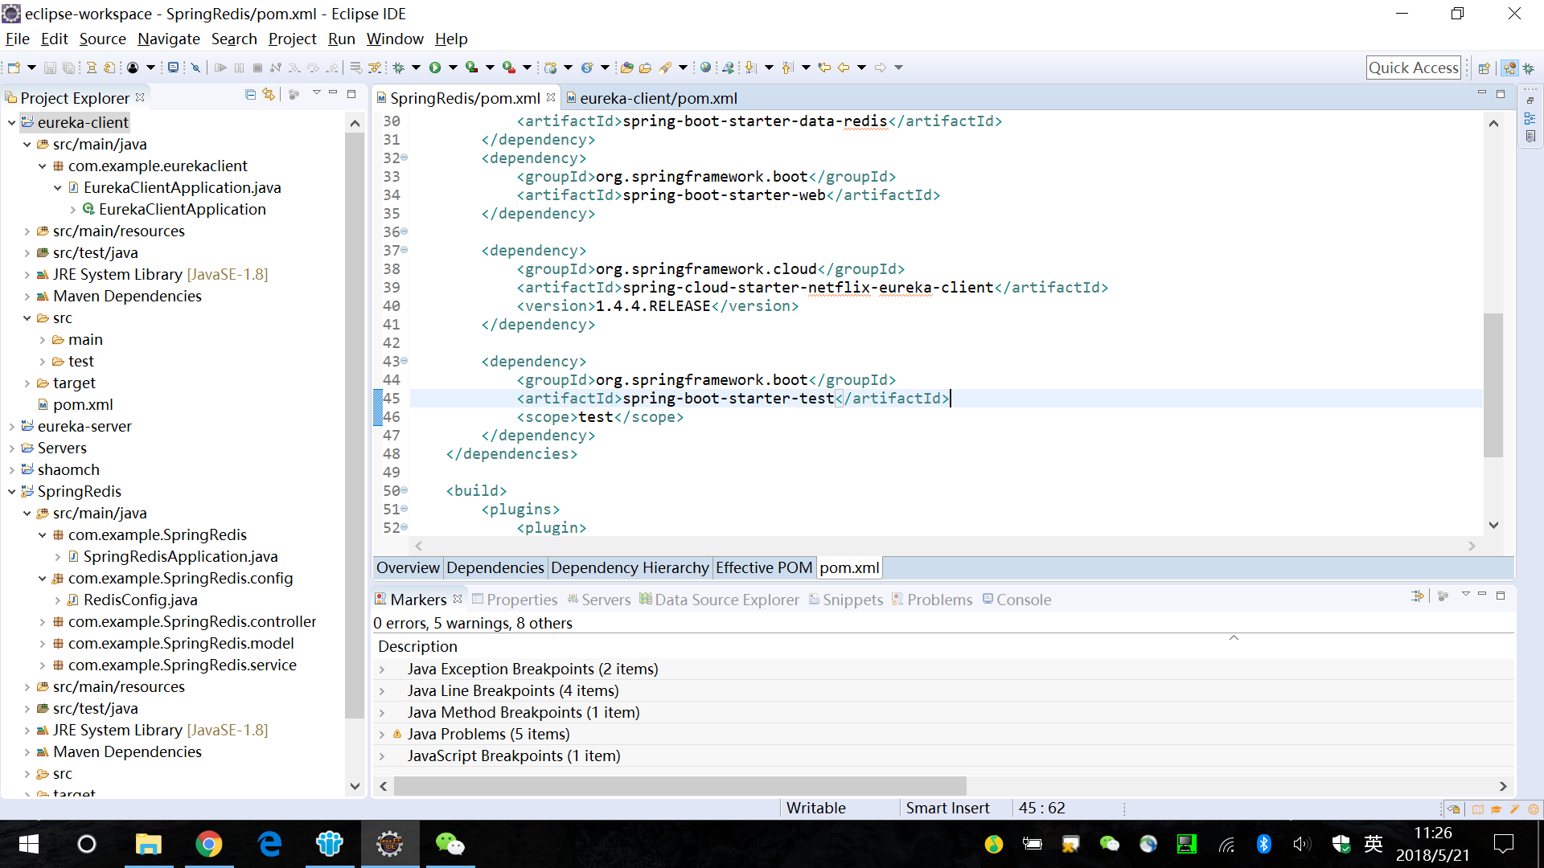This screenshot has width=1544, height=868.
Task: Minimize the Project Explorer panel
Action: point(333,93)
